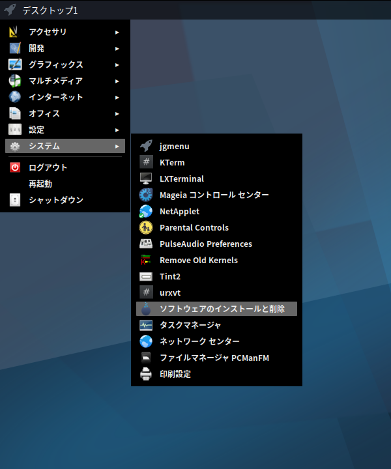Select 再起動 to restart

click(x=65, y=184)
